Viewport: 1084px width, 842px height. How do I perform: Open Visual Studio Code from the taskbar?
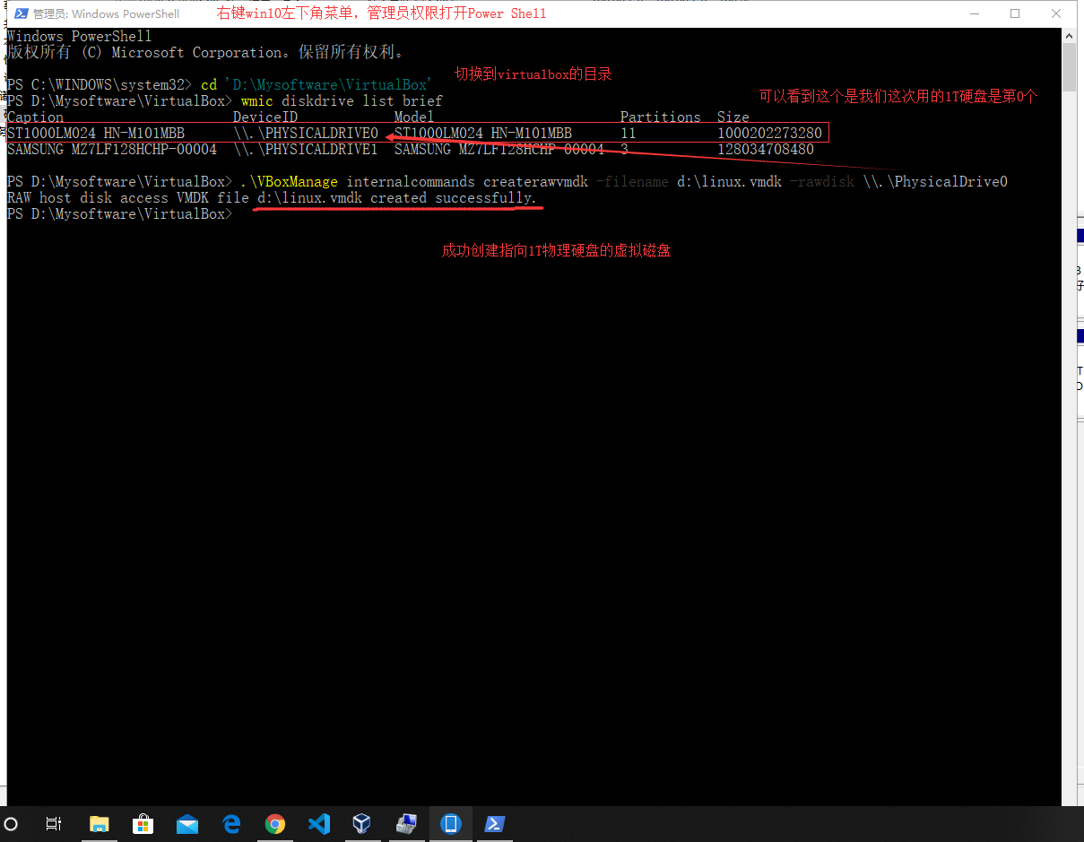[x=318, y=823]
